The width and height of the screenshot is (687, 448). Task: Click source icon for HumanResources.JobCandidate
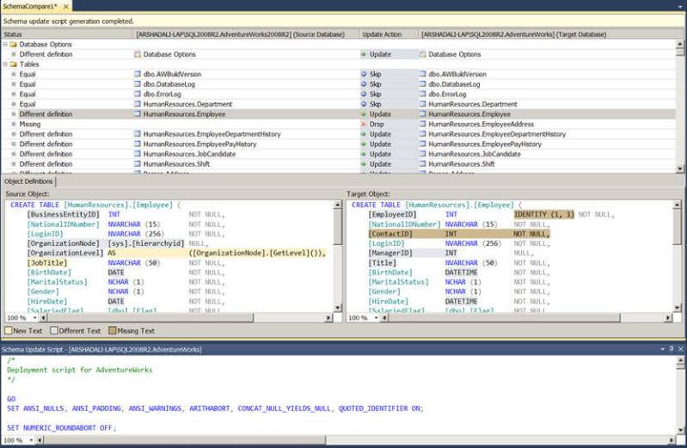pos(138,154)
